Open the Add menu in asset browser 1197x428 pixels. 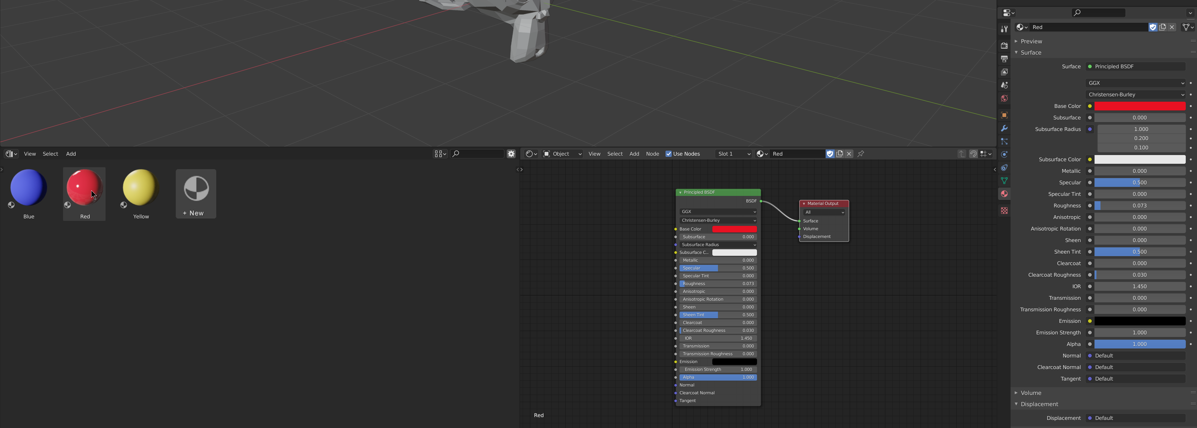(71, 154)
